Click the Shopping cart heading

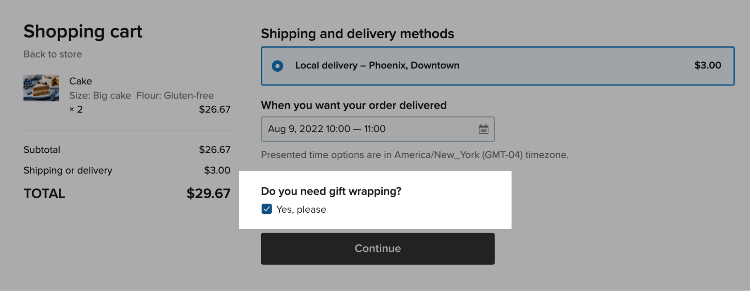coord(83,31)
